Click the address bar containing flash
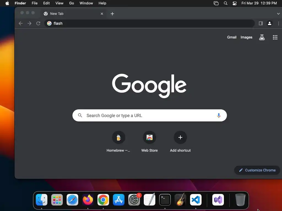The width and height of the screenshot is (282, 211). [150, 23]
